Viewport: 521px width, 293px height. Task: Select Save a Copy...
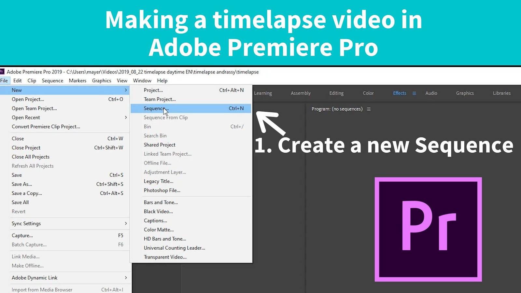tap(65, 193)
